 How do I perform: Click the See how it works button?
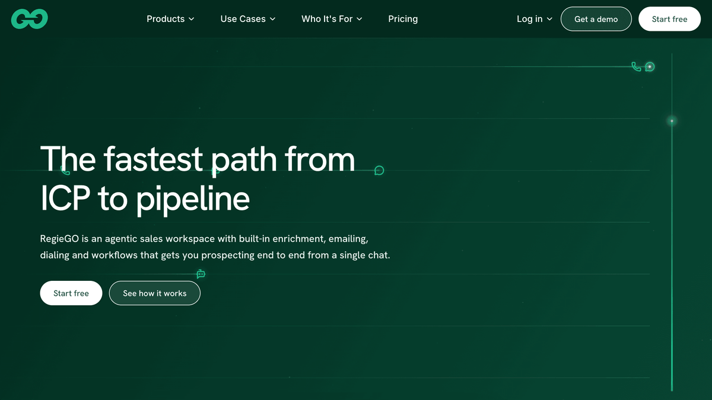[155, 293]
